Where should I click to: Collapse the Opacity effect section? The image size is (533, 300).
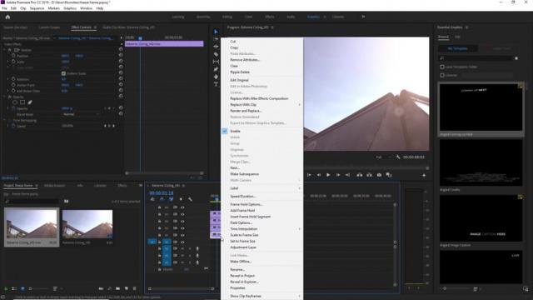pyautogui.click(x=5, y=97)
